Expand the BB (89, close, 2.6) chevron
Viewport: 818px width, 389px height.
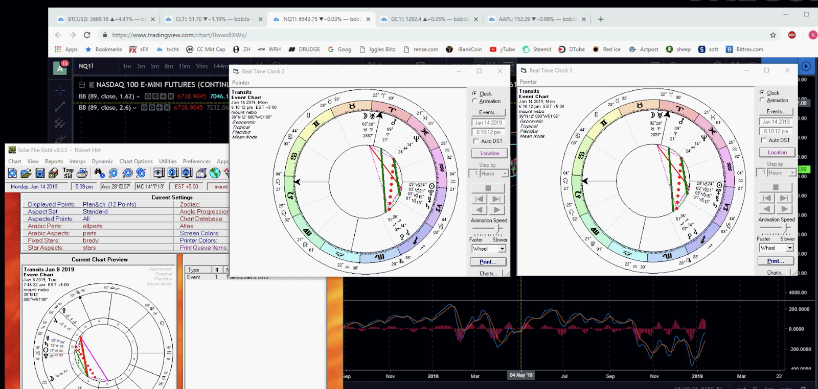coord(134,108)
